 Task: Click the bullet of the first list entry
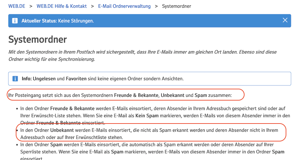[x=17, y=109]
